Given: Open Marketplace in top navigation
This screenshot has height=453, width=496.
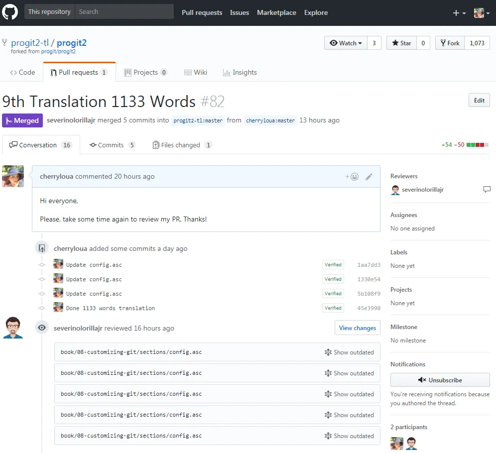Looking at the screenshot, I should click(276, 12).
